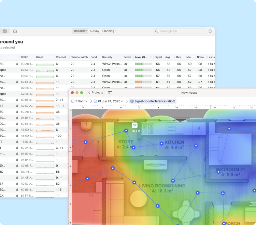Select the survey point left of KITCHEN label
This screenshot has width=256, height=225.
pyautogui.click(x=161, y=144)
